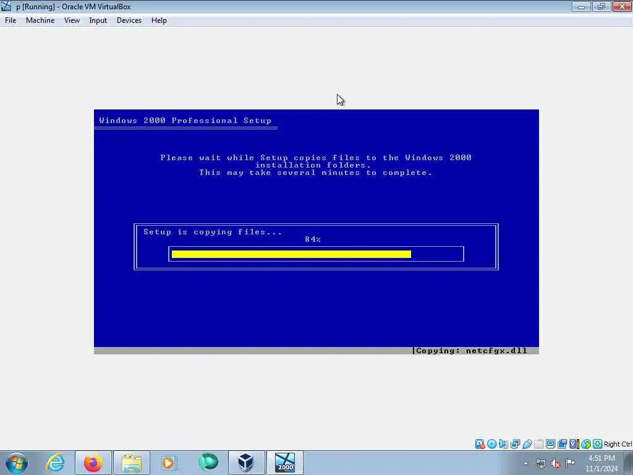Restore down the VirtualBox VM window
This screenshot has width=633, height=475.
(601, 6)
